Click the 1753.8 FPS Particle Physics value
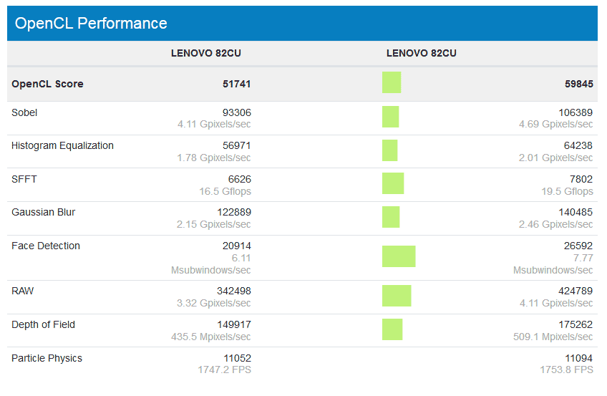This screenshot has width=607, height=396. [x=566, y=370]
